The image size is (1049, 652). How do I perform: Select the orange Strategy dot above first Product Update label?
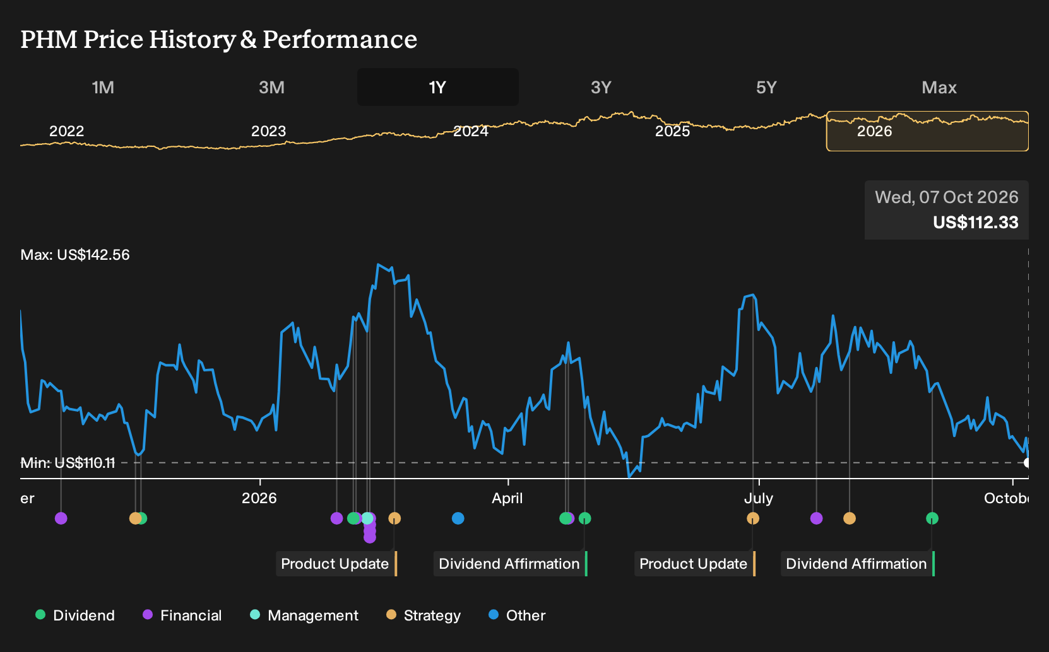(394, 518)
